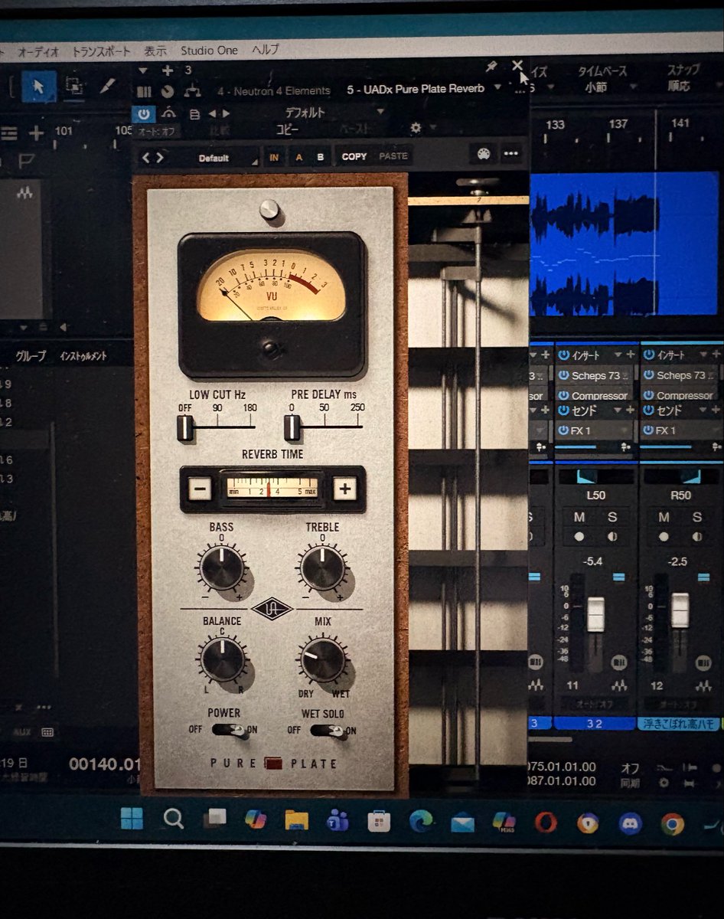Open dropdown arrow beside gear icon
This screenshot has height=919, width=724.
click(x=432, y=128)
